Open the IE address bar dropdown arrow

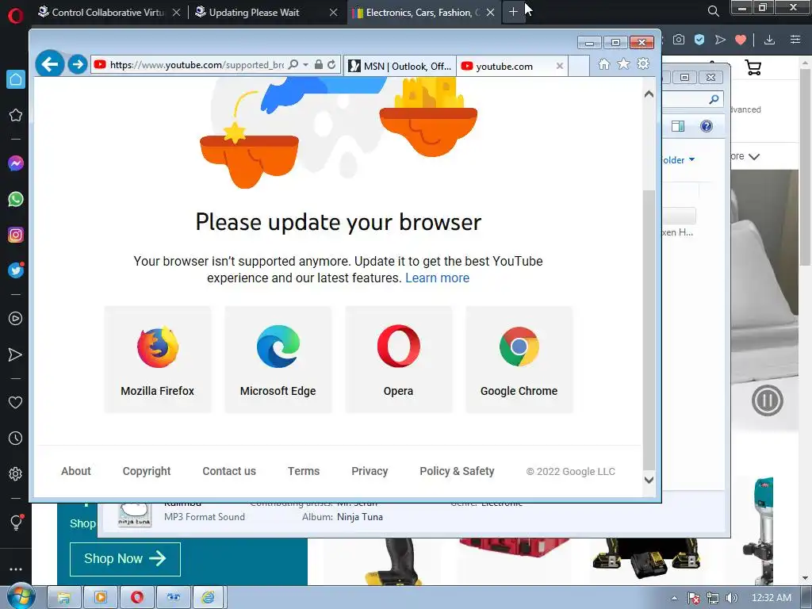[x=305, y=65]
